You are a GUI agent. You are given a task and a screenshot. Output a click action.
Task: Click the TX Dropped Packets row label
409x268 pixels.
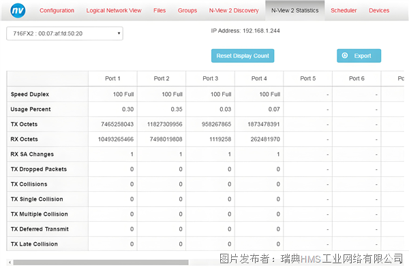coord(39,169)
